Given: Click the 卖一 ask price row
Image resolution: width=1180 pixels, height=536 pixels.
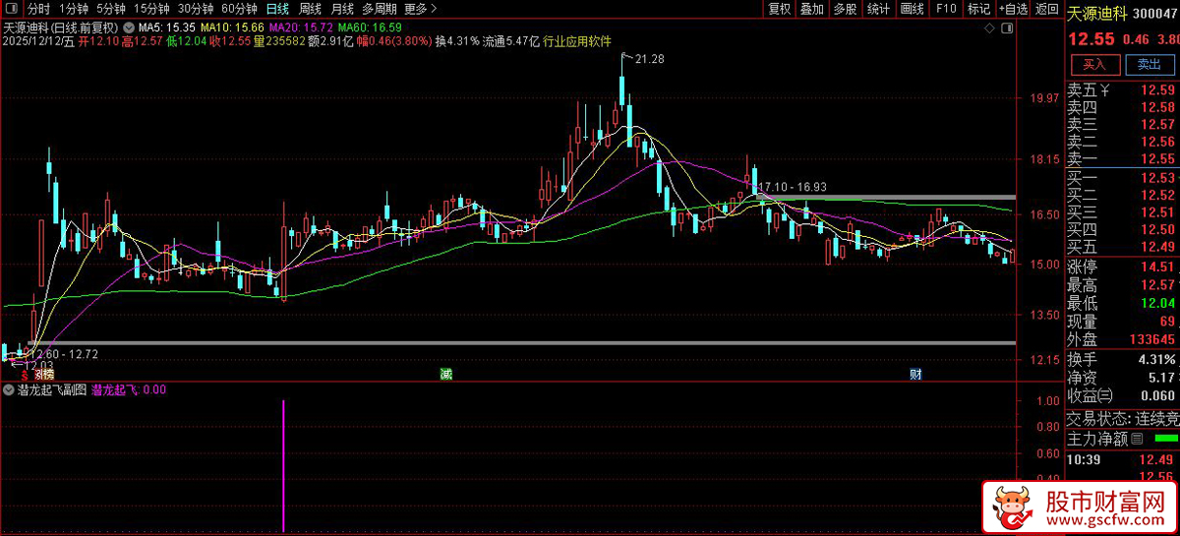Looking at the screenshot, I should point(1123,158).
